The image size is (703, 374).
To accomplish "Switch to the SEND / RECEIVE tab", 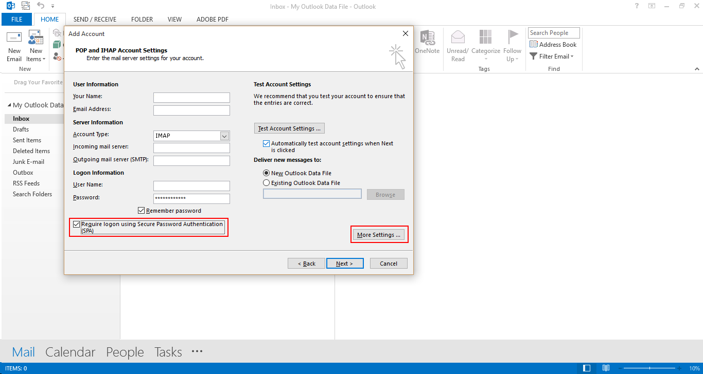I will pyautogui.click(x=95, y=20).
